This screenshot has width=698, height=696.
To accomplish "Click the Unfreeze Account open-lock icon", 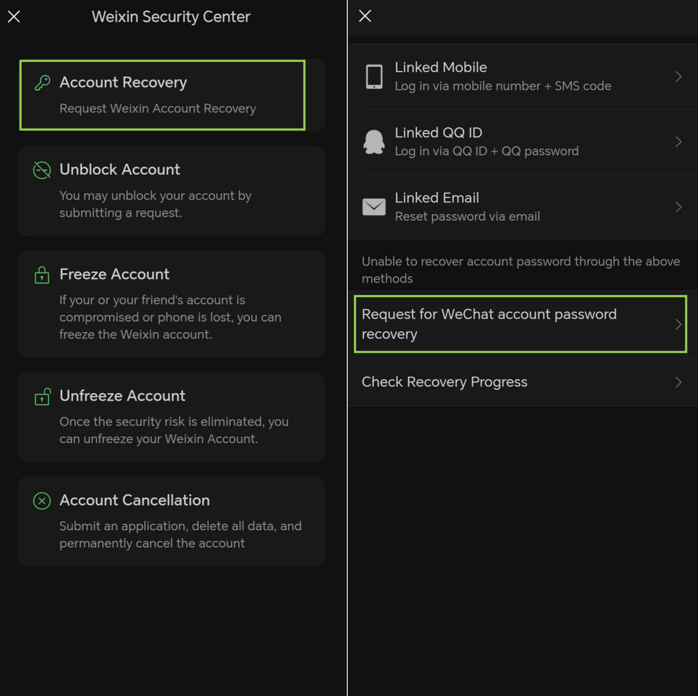I will [x=42, y=396].
